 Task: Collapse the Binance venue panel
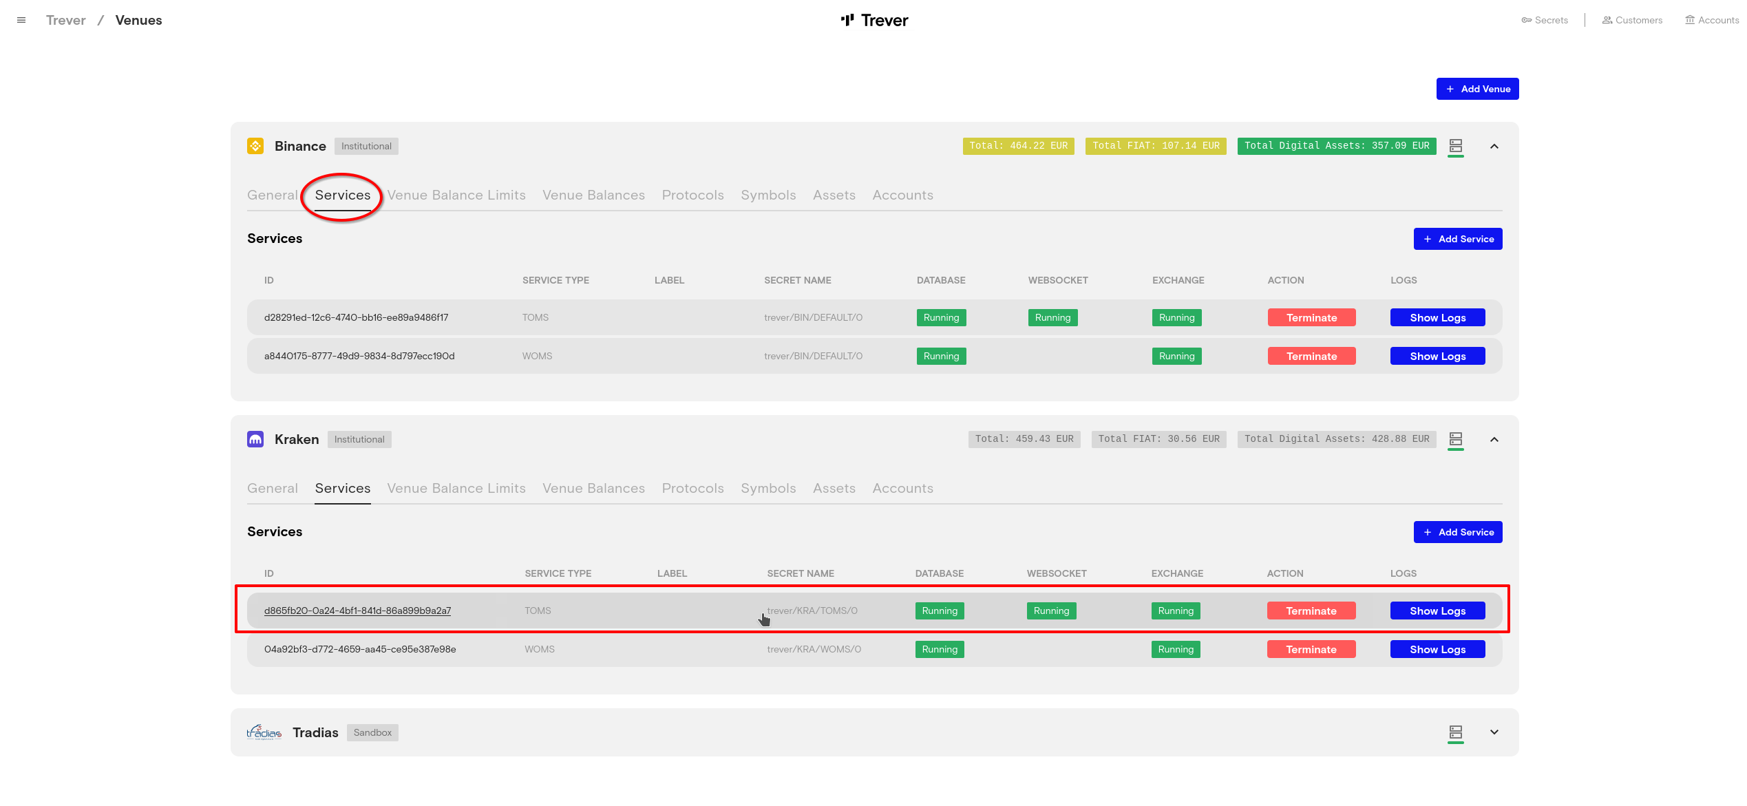1494,146
